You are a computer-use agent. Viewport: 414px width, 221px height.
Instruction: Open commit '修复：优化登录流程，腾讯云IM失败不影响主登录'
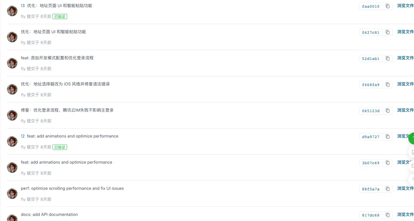[67, 110]
